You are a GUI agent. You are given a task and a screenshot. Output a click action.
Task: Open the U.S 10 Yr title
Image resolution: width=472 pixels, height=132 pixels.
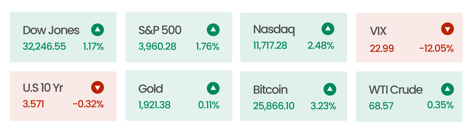point(43,88)
